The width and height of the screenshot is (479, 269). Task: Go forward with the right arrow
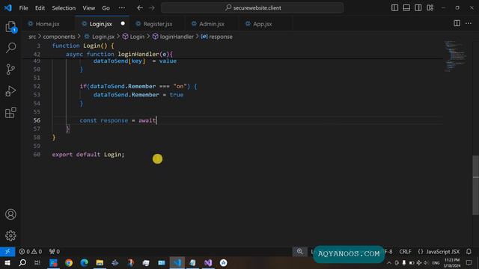click(152, 8)
